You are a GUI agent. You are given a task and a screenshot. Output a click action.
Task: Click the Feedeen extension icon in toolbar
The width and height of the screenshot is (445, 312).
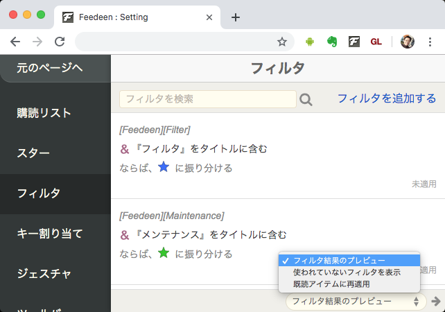[x=354, y=42]
